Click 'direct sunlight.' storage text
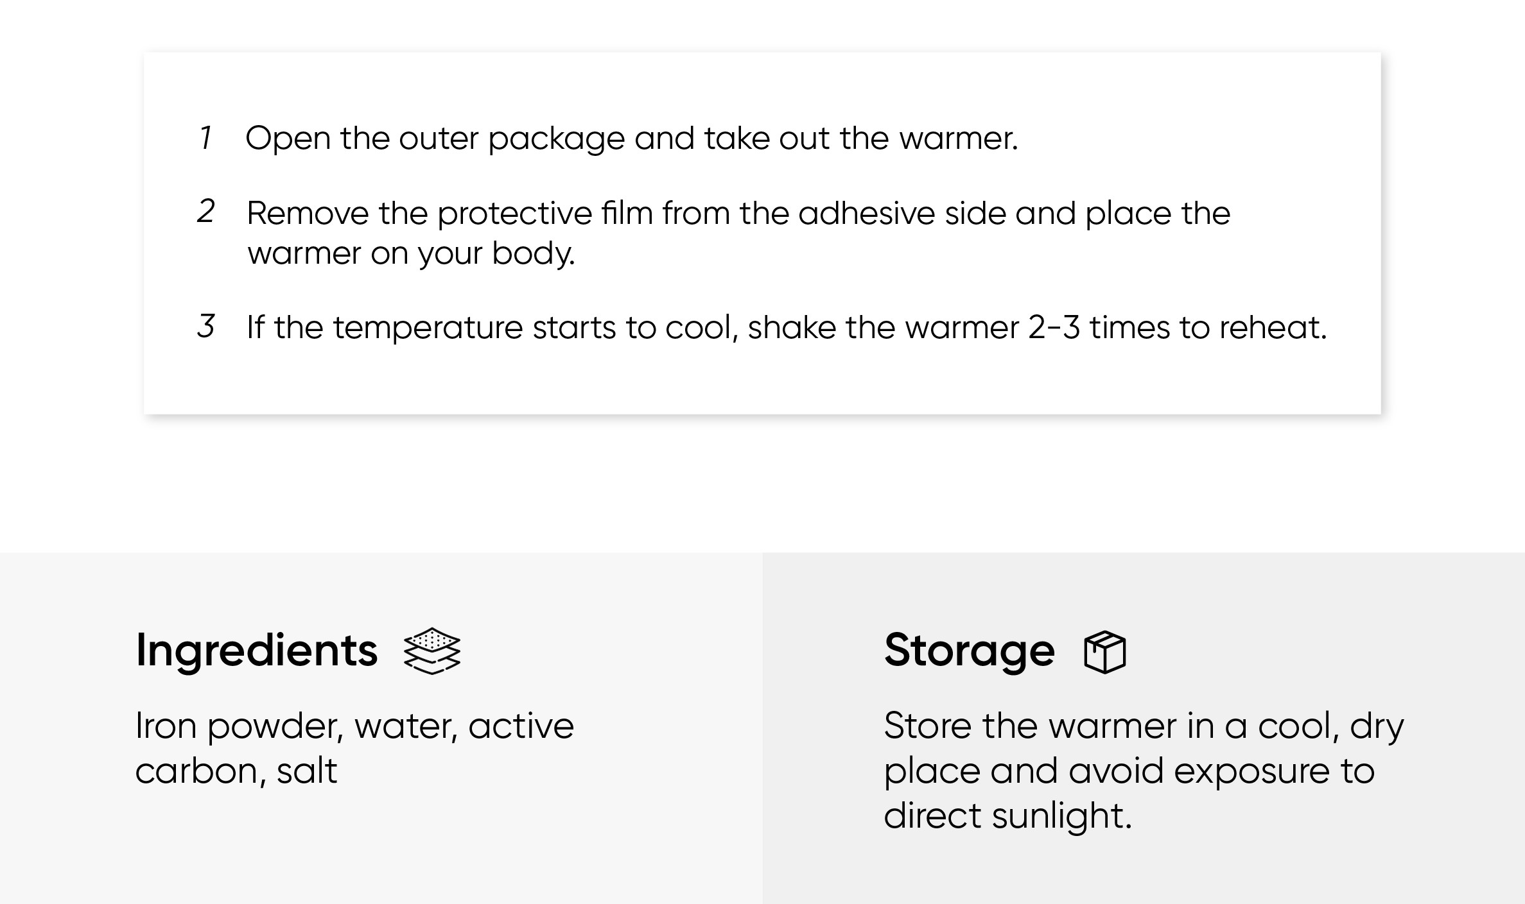Viewport: 1525px width, 904px height. [x=1007, y=815]
